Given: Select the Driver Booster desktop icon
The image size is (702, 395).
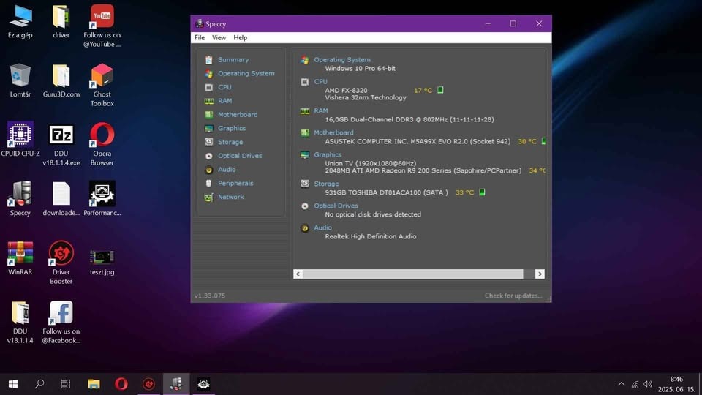Looking at the screenshot, I should tap(61, 263).
